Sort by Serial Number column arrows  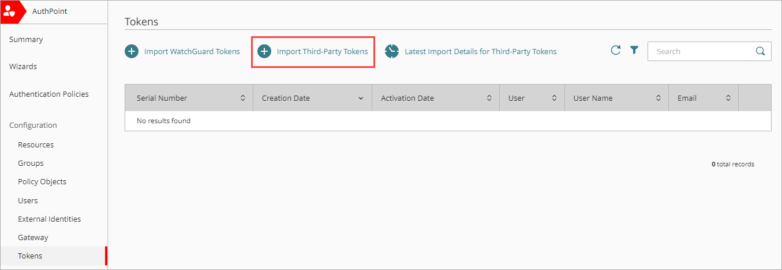[x=243, y=98]
